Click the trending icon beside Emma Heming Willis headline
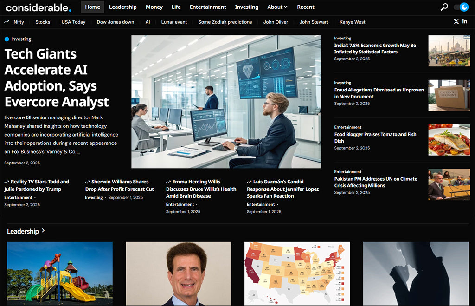475x306 pixels. click(168, 182)
